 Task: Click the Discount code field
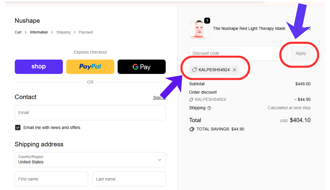[238, 54]
